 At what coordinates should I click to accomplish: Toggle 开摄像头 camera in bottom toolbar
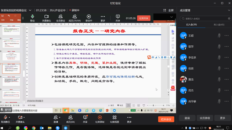point(20,118)
